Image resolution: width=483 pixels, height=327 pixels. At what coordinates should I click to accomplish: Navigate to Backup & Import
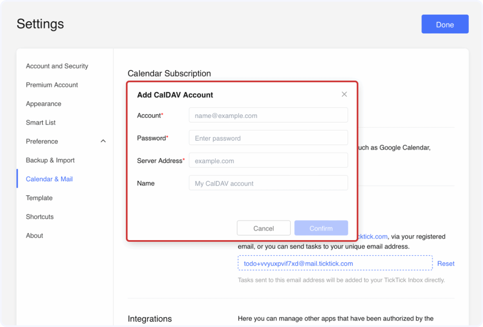click(x=50, y=160)
